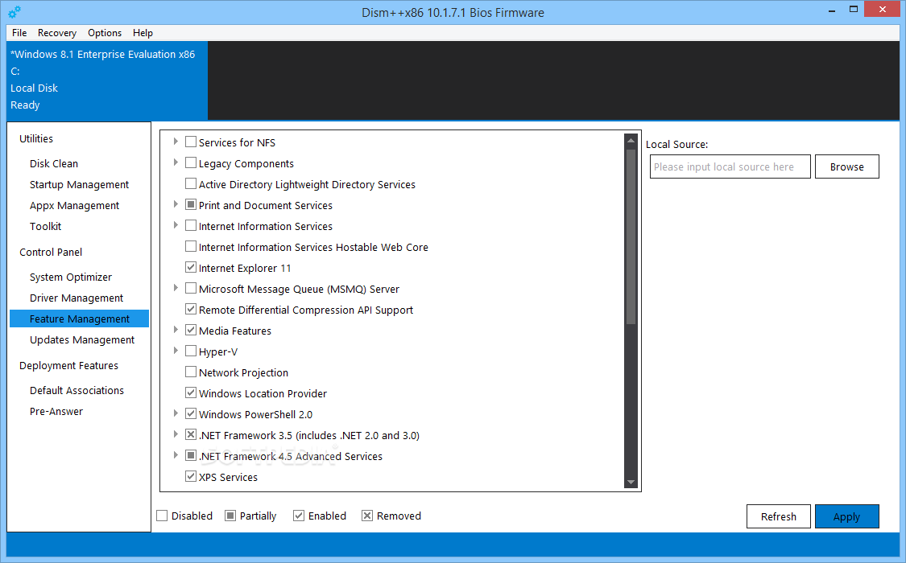
Task: Open the Help menu
Action: [143, 33]
